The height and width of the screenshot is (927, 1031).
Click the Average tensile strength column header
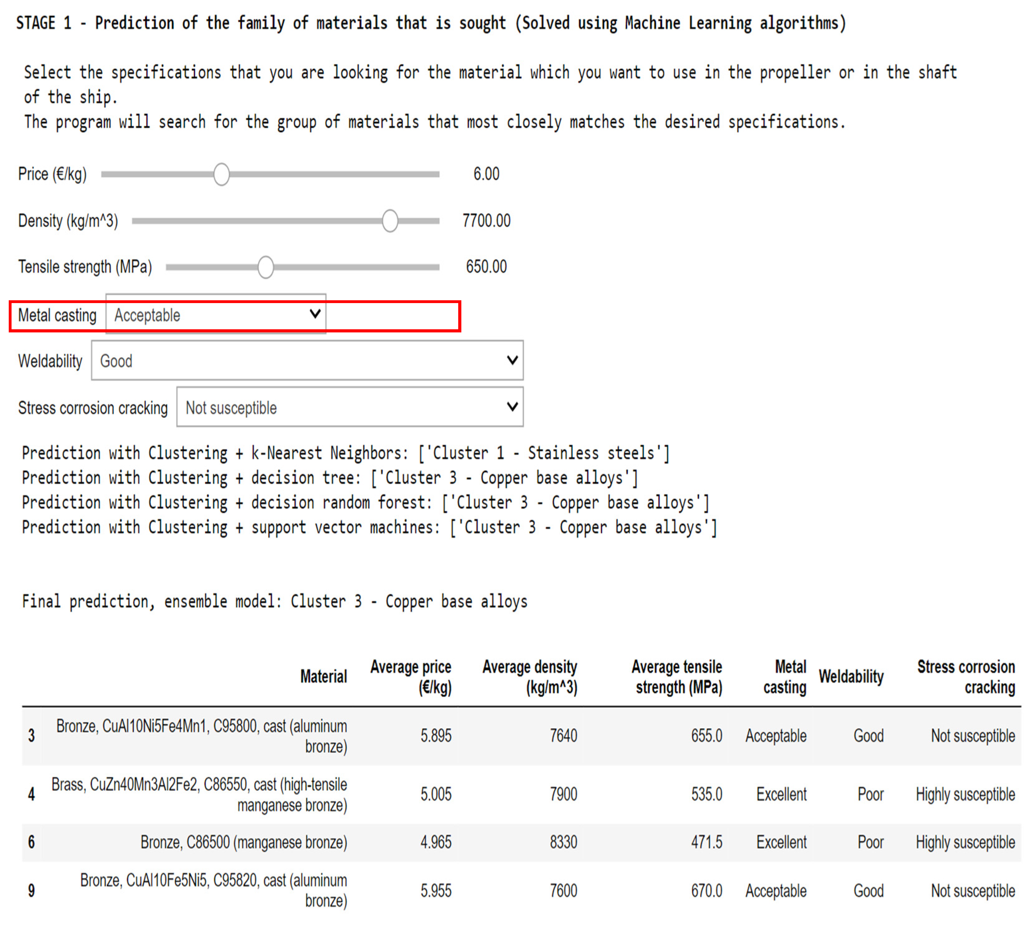677,676
